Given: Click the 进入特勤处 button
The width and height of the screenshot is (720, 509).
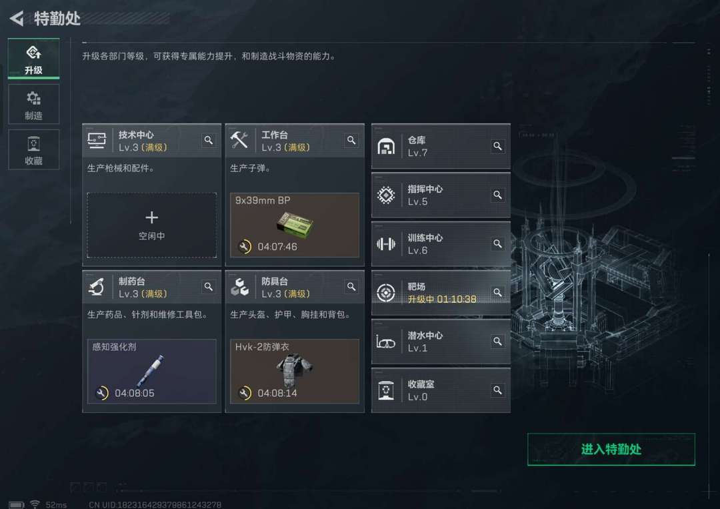Looking at the screenshot, I should (x=611, y=449).
